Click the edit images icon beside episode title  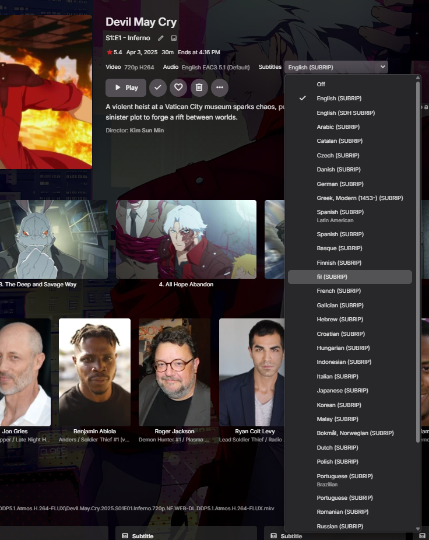coord(174,38)
